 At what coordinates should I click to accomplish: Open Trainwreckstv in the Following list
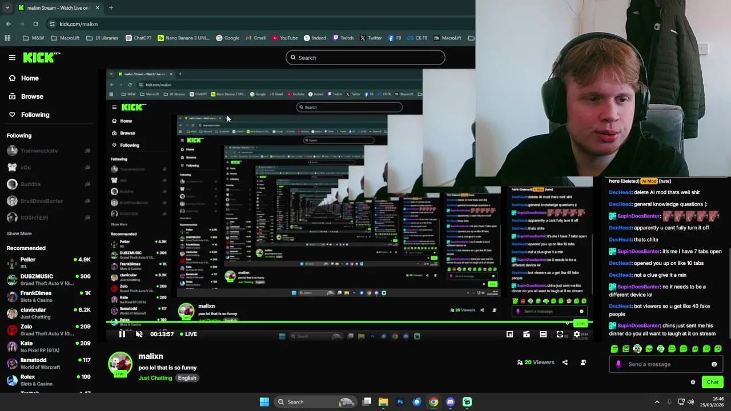[49, 151]
